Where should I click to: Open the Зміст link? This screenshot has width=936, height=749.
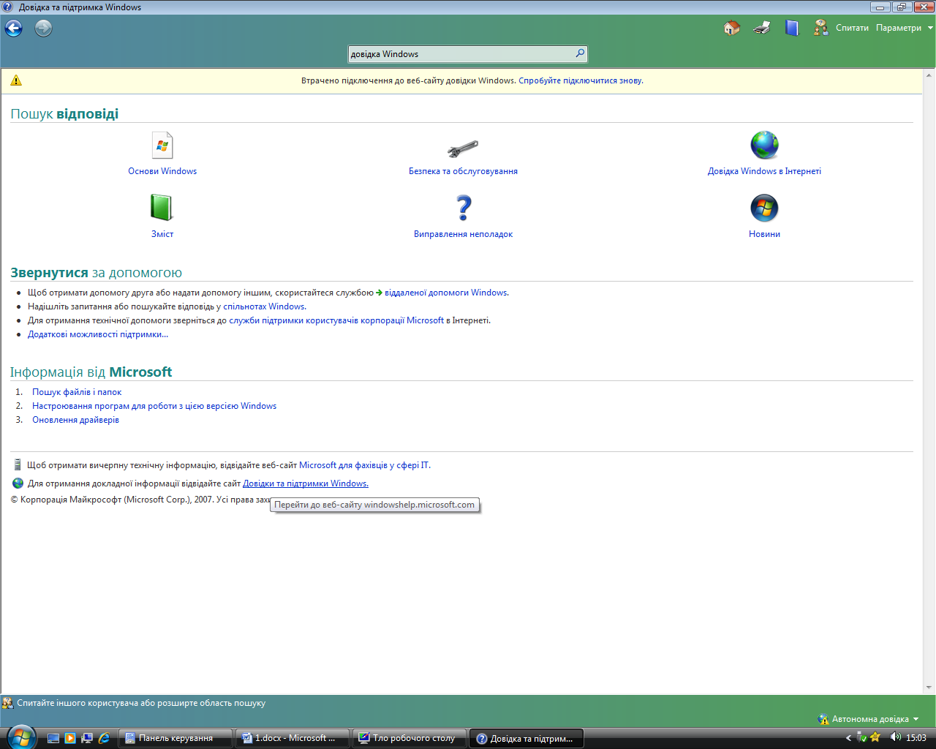(162, 234)
